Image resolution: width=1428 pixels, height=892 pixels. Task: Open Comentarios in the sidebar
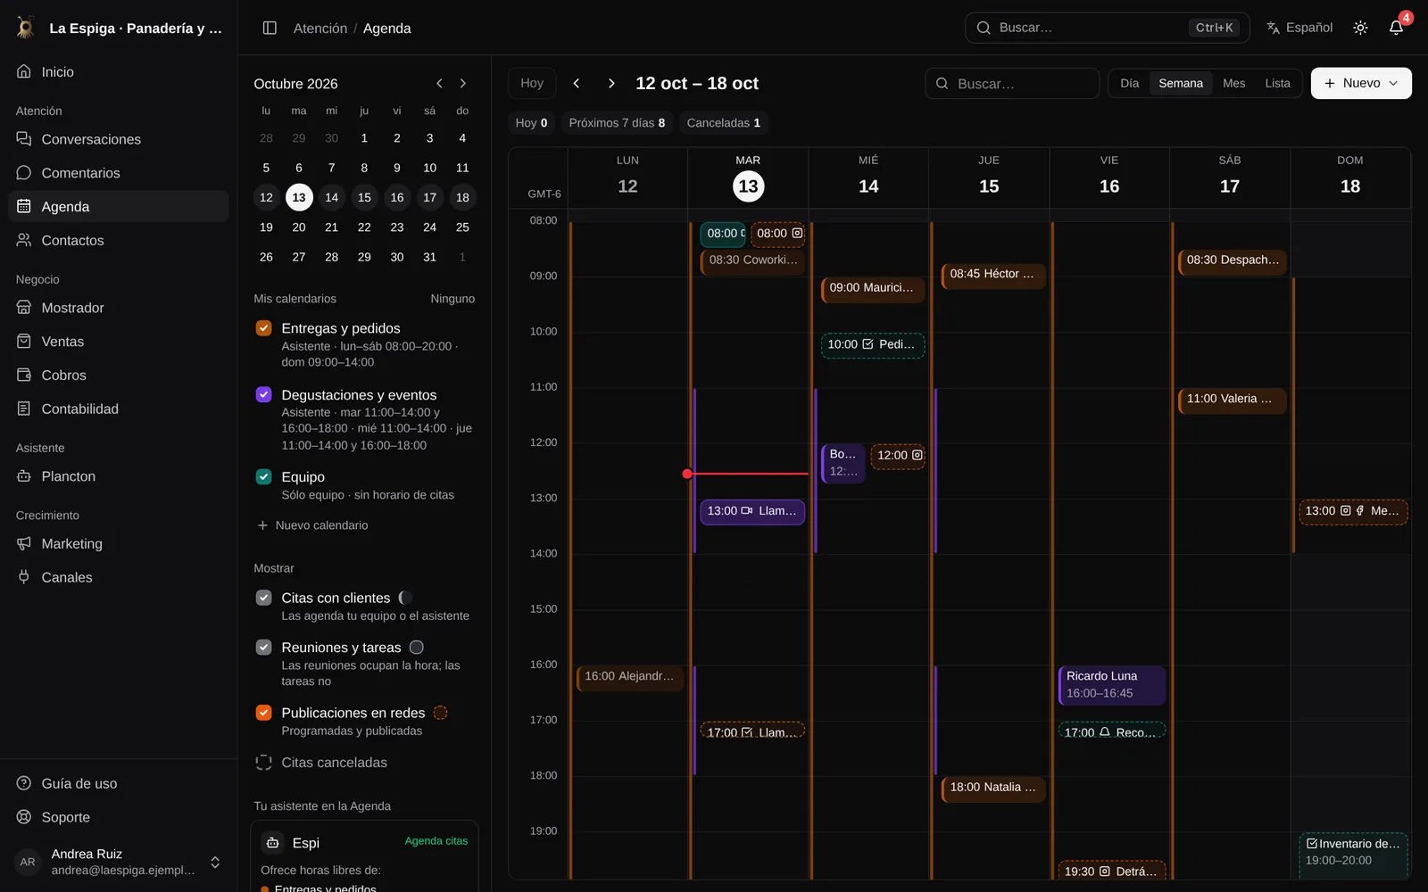click(118, 173)
